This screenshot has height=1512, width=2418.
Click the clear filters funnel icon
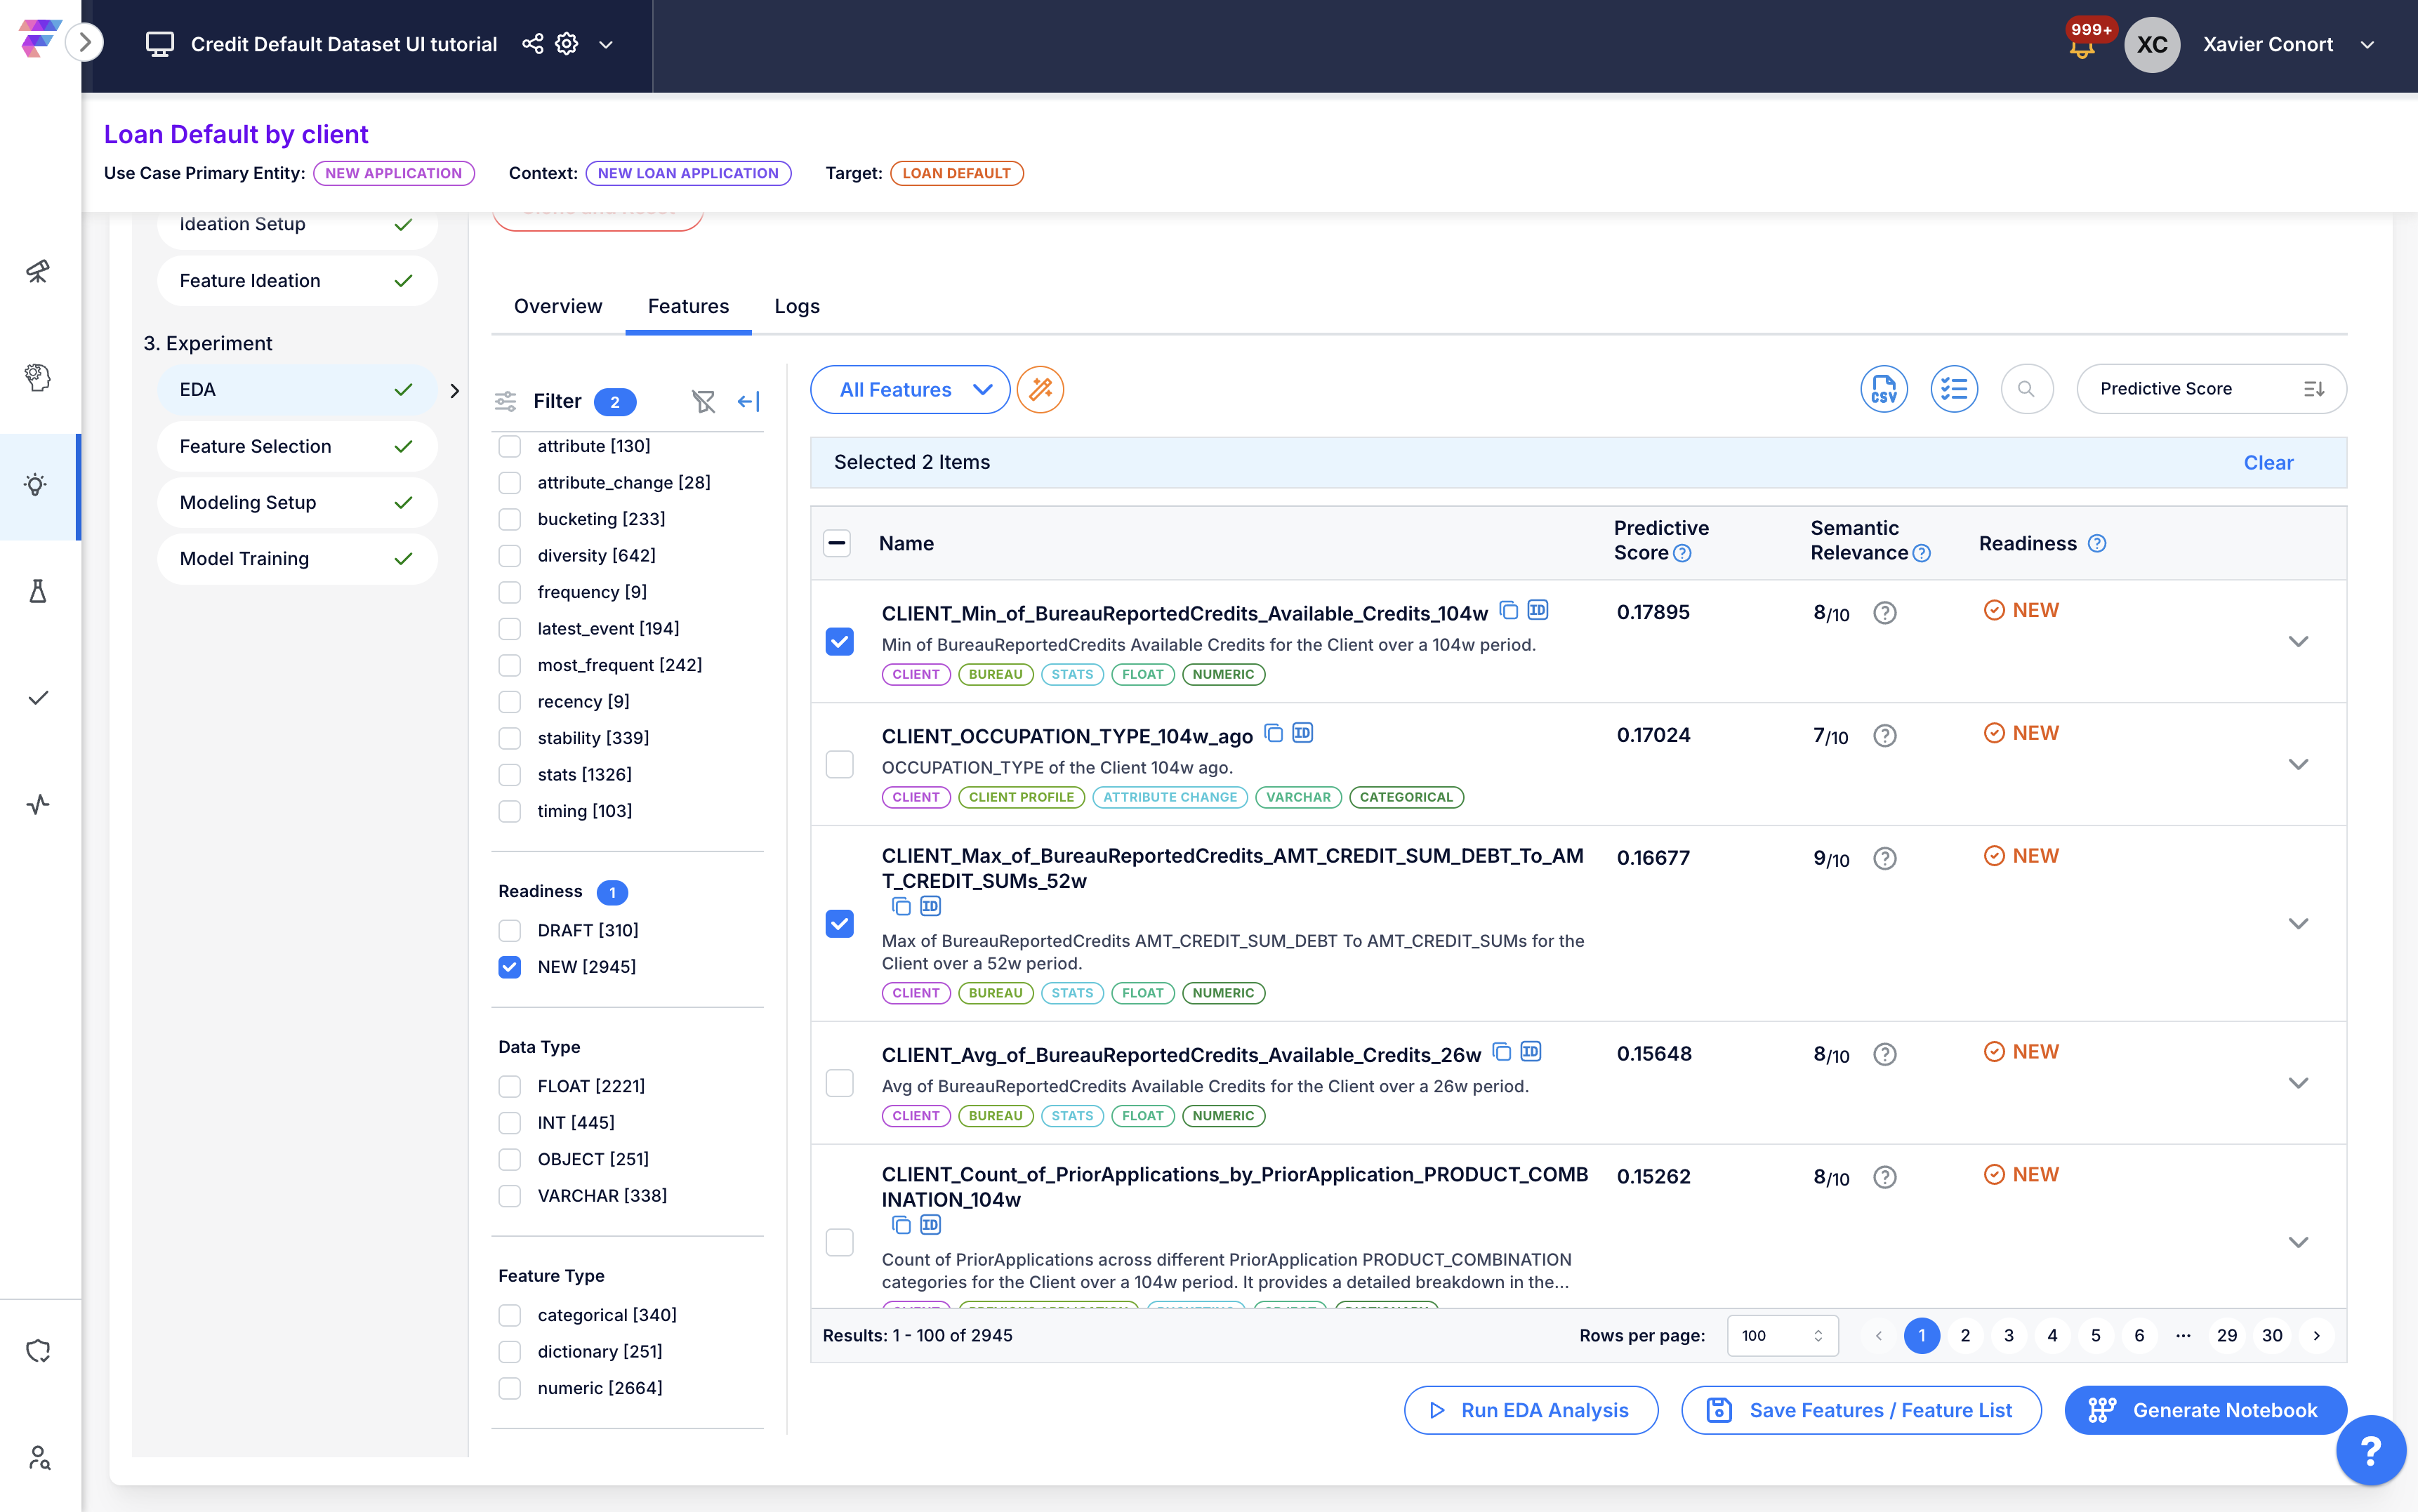coord(703,401)
